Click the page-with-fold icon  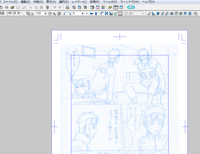pos(59,13)
